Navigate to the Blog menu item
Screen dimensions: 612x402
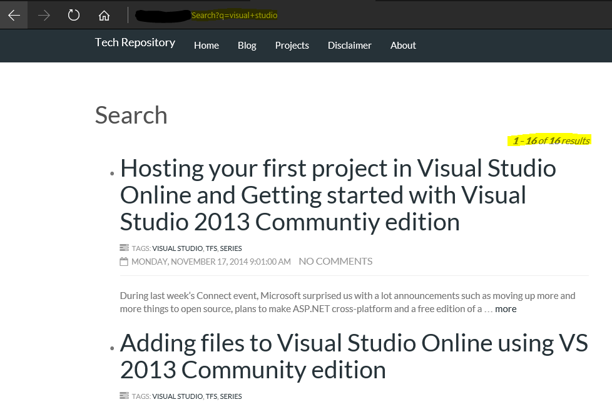coord(247,46)
